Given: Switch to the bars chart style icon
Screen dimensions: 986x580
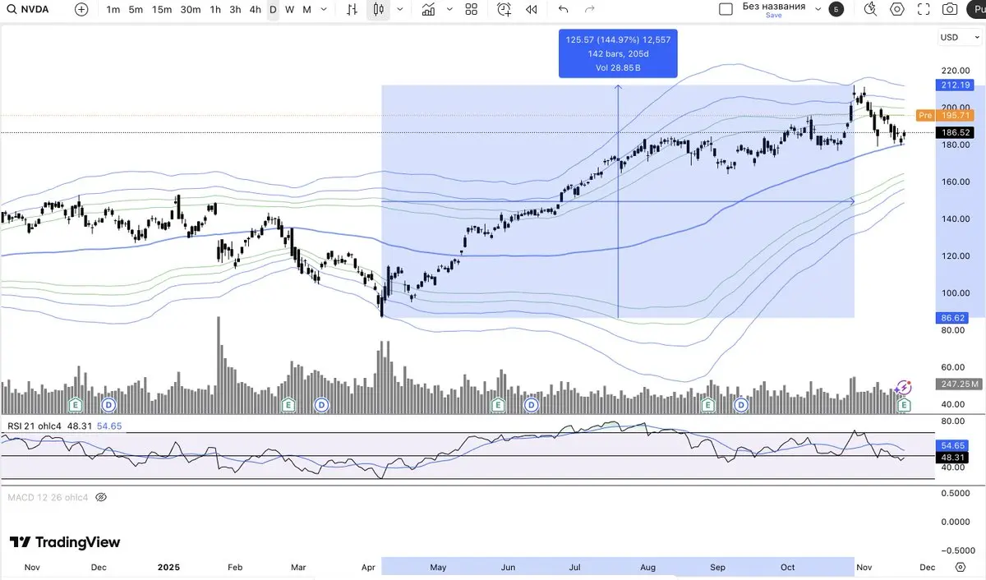Looking at the screenshot, I should click(x=352, y=10).
